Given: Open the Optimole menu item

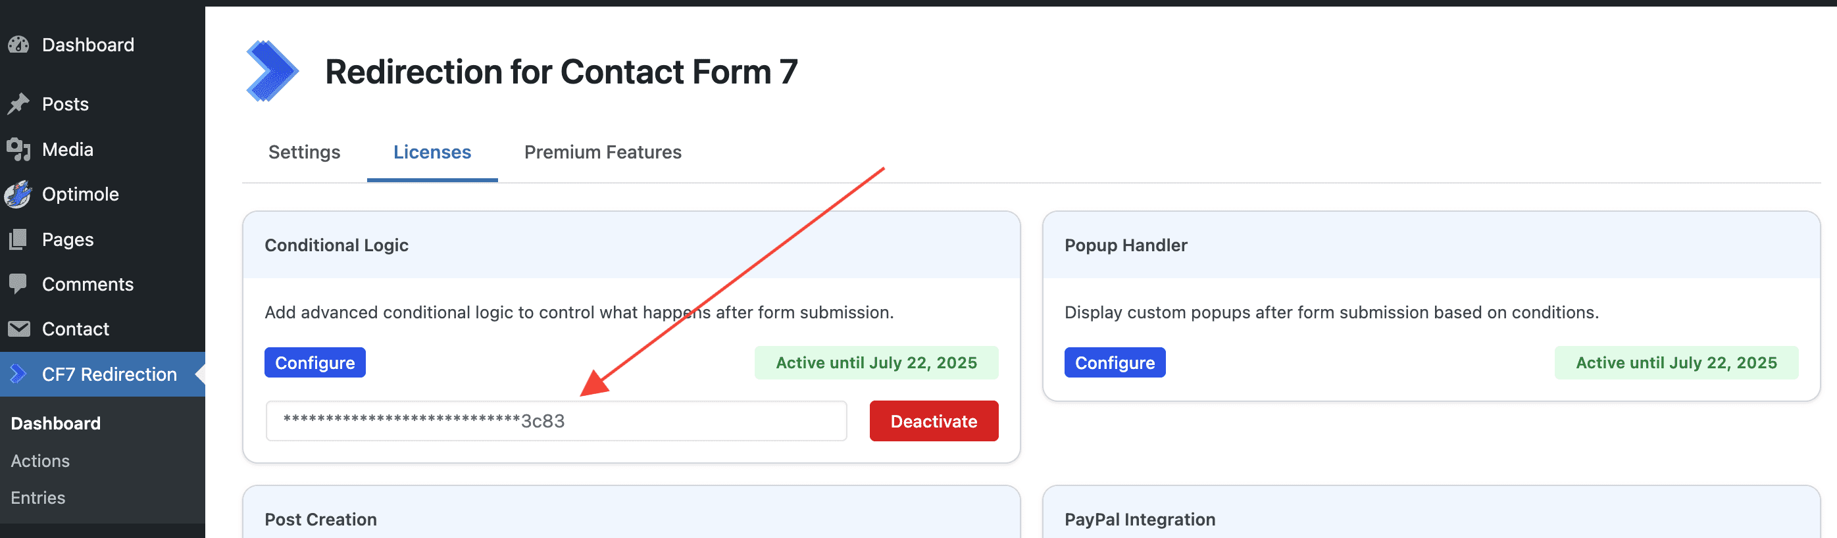Looking at the screenshot, I should (x=80, y=194).
